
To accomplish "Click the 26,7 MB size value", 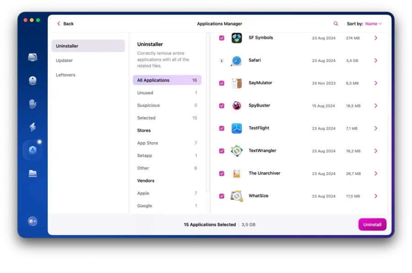I will coord(353,173).
